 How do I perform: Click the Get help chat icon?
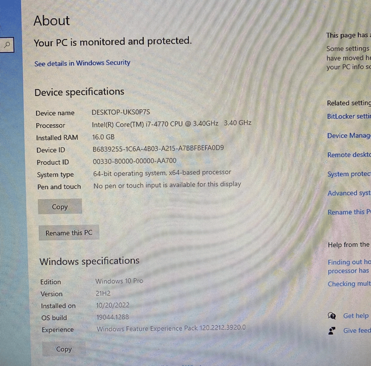(332, 316)
